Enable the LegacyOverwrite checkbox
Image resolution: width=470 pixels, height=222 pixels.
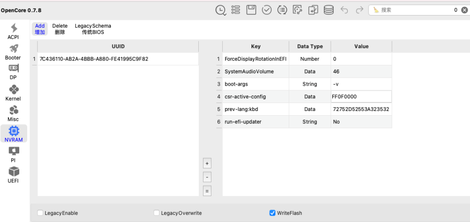pos(157,213)
